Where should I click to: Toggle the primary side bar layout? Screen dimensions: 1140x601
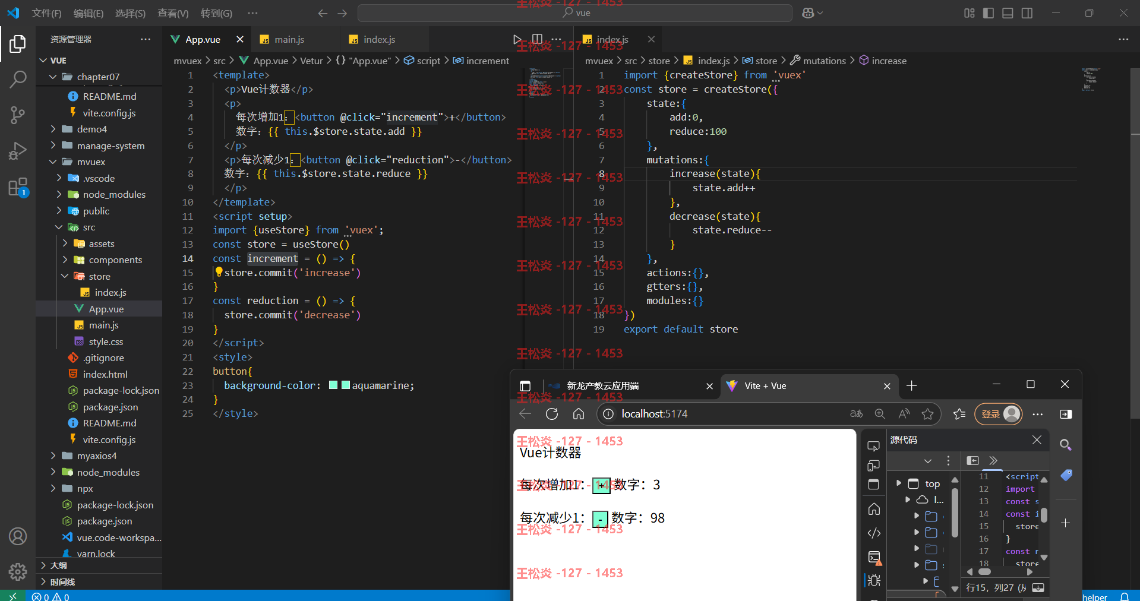point(989,13)
